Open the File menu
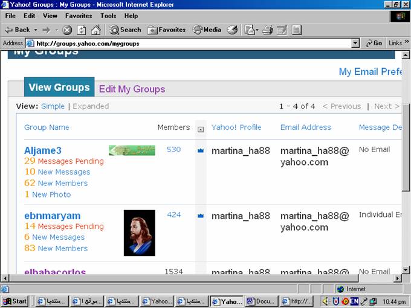 (10, 16)
